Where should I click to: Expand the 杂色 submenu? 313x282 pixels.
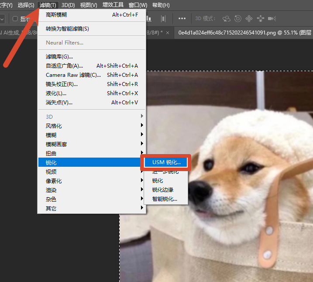(x=92, y=199)
